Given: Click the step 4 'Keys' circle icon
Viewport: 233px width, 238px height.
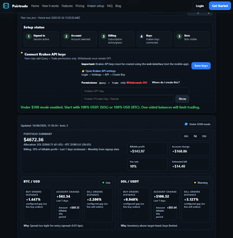Looking at the screenshot, I should coord(141,36).
